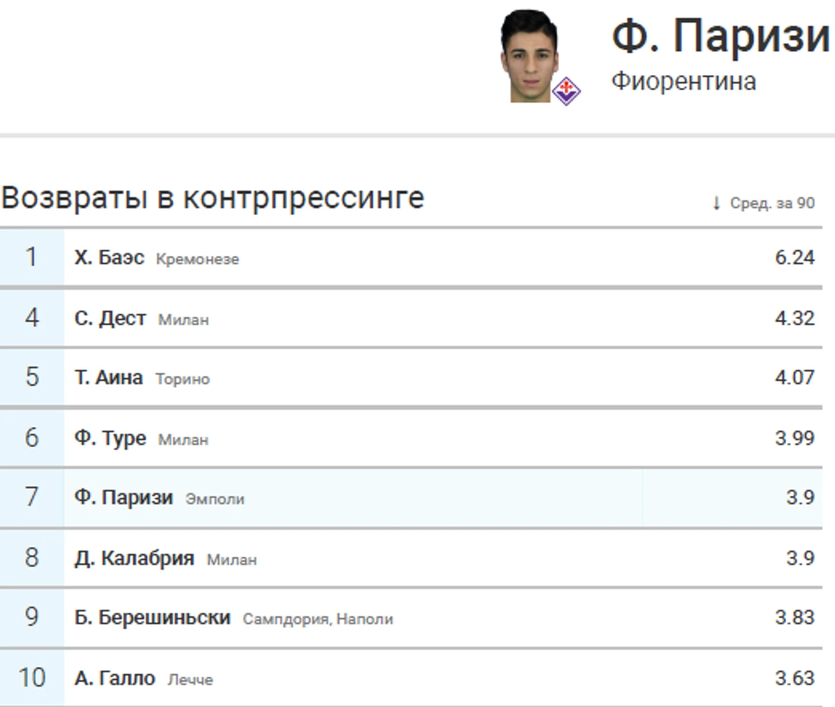This screenshot has width=835, height=707.
Task: Click Фиорентина subtitle under player name
Action: pyautogui.click(x=683, y=81)
